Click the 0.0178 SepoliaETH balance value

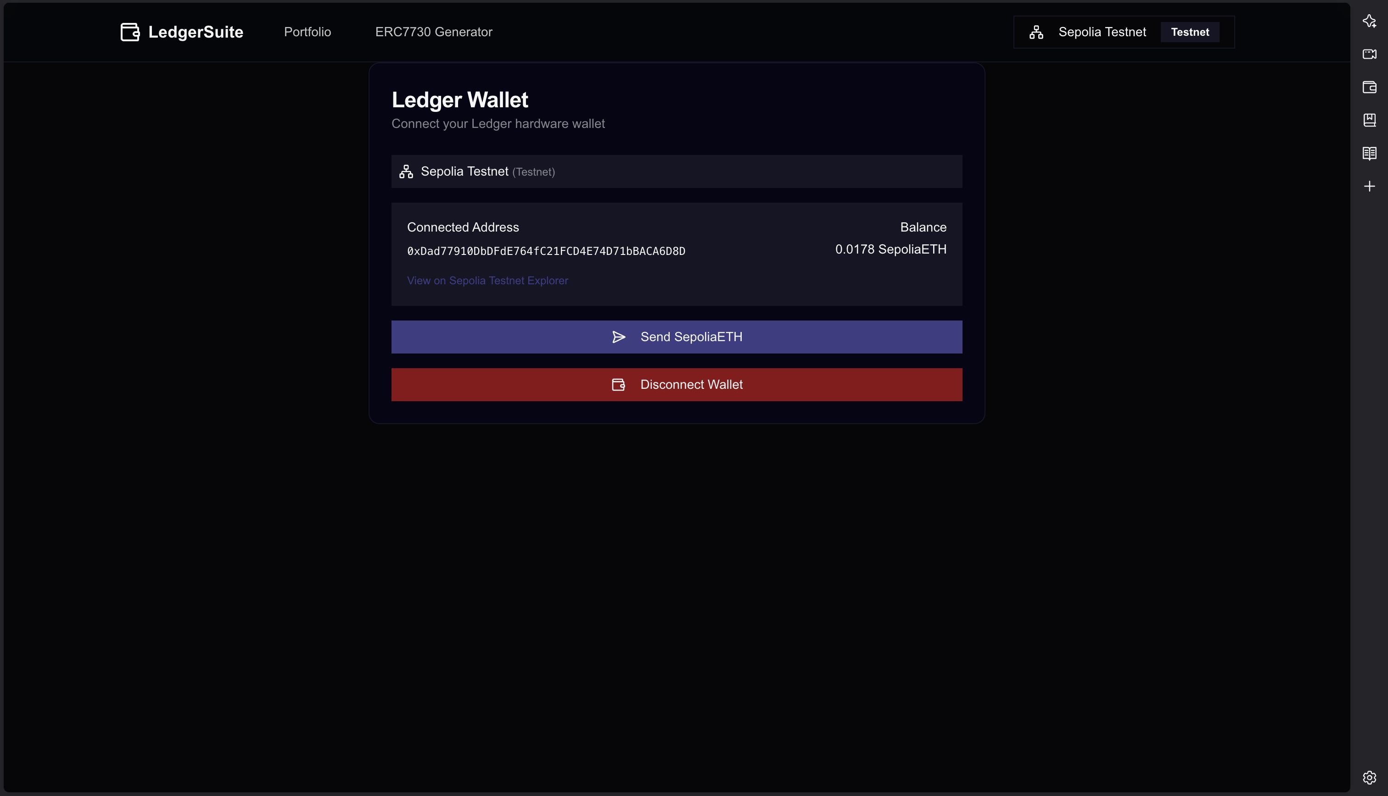tap(891, 249)
